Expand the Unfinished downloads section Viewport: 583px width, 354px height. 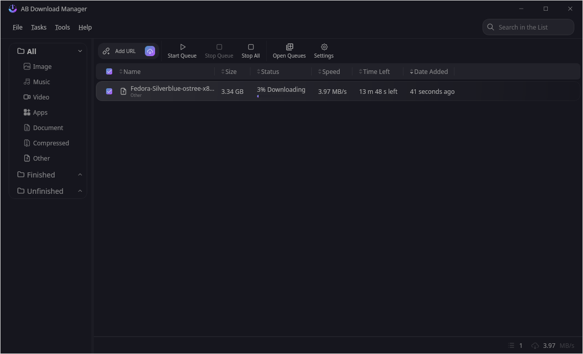click(x=80, y=191)
